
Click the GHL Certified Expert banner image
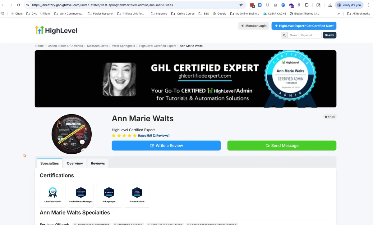[186, 79]
